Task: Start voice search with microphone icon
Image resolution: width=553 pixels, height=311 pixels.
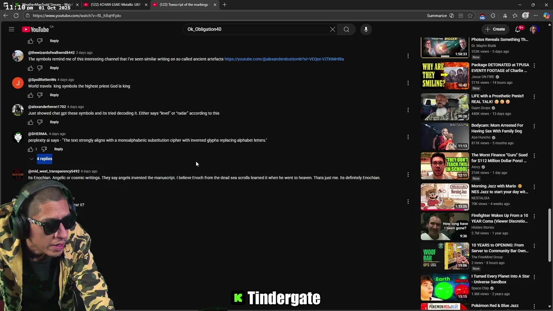Action: click(366, 29)
